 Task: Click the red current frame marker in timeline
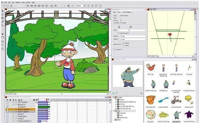(47, 100)
